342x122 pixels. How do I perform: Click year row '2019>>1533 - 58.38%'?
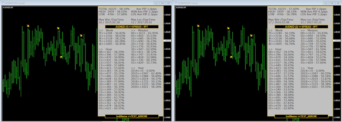point(316,84)
